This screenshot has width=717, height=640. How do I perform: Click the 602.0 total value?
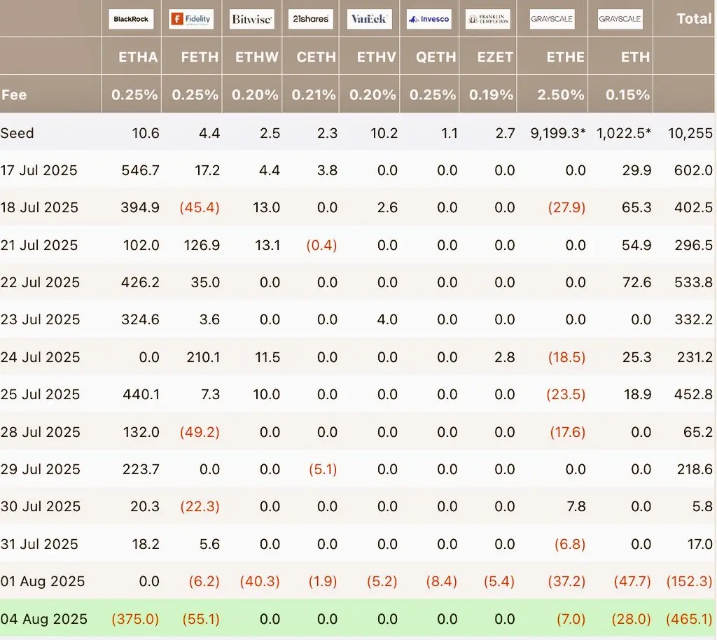693,170
